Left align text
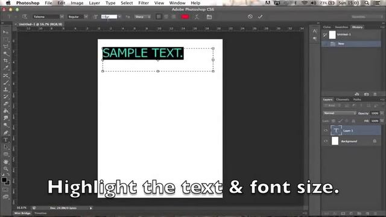Image resolution: width=386 pixels, height=217 pixels. (159, 17)
